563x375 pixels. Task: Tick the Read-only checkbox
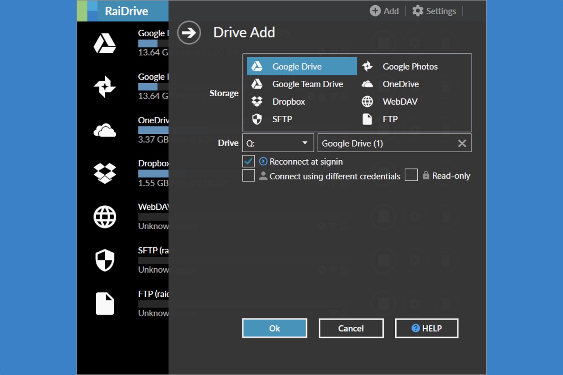point(411,175)
